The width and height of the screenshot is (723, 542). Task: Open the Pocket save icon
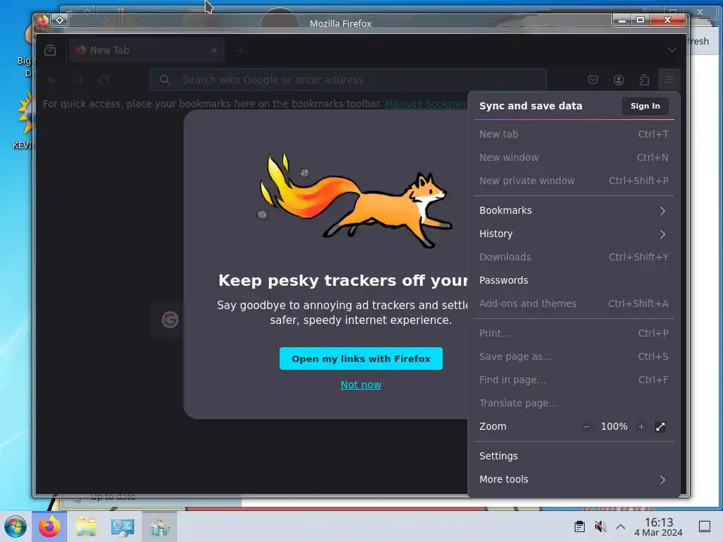point(593,80)
